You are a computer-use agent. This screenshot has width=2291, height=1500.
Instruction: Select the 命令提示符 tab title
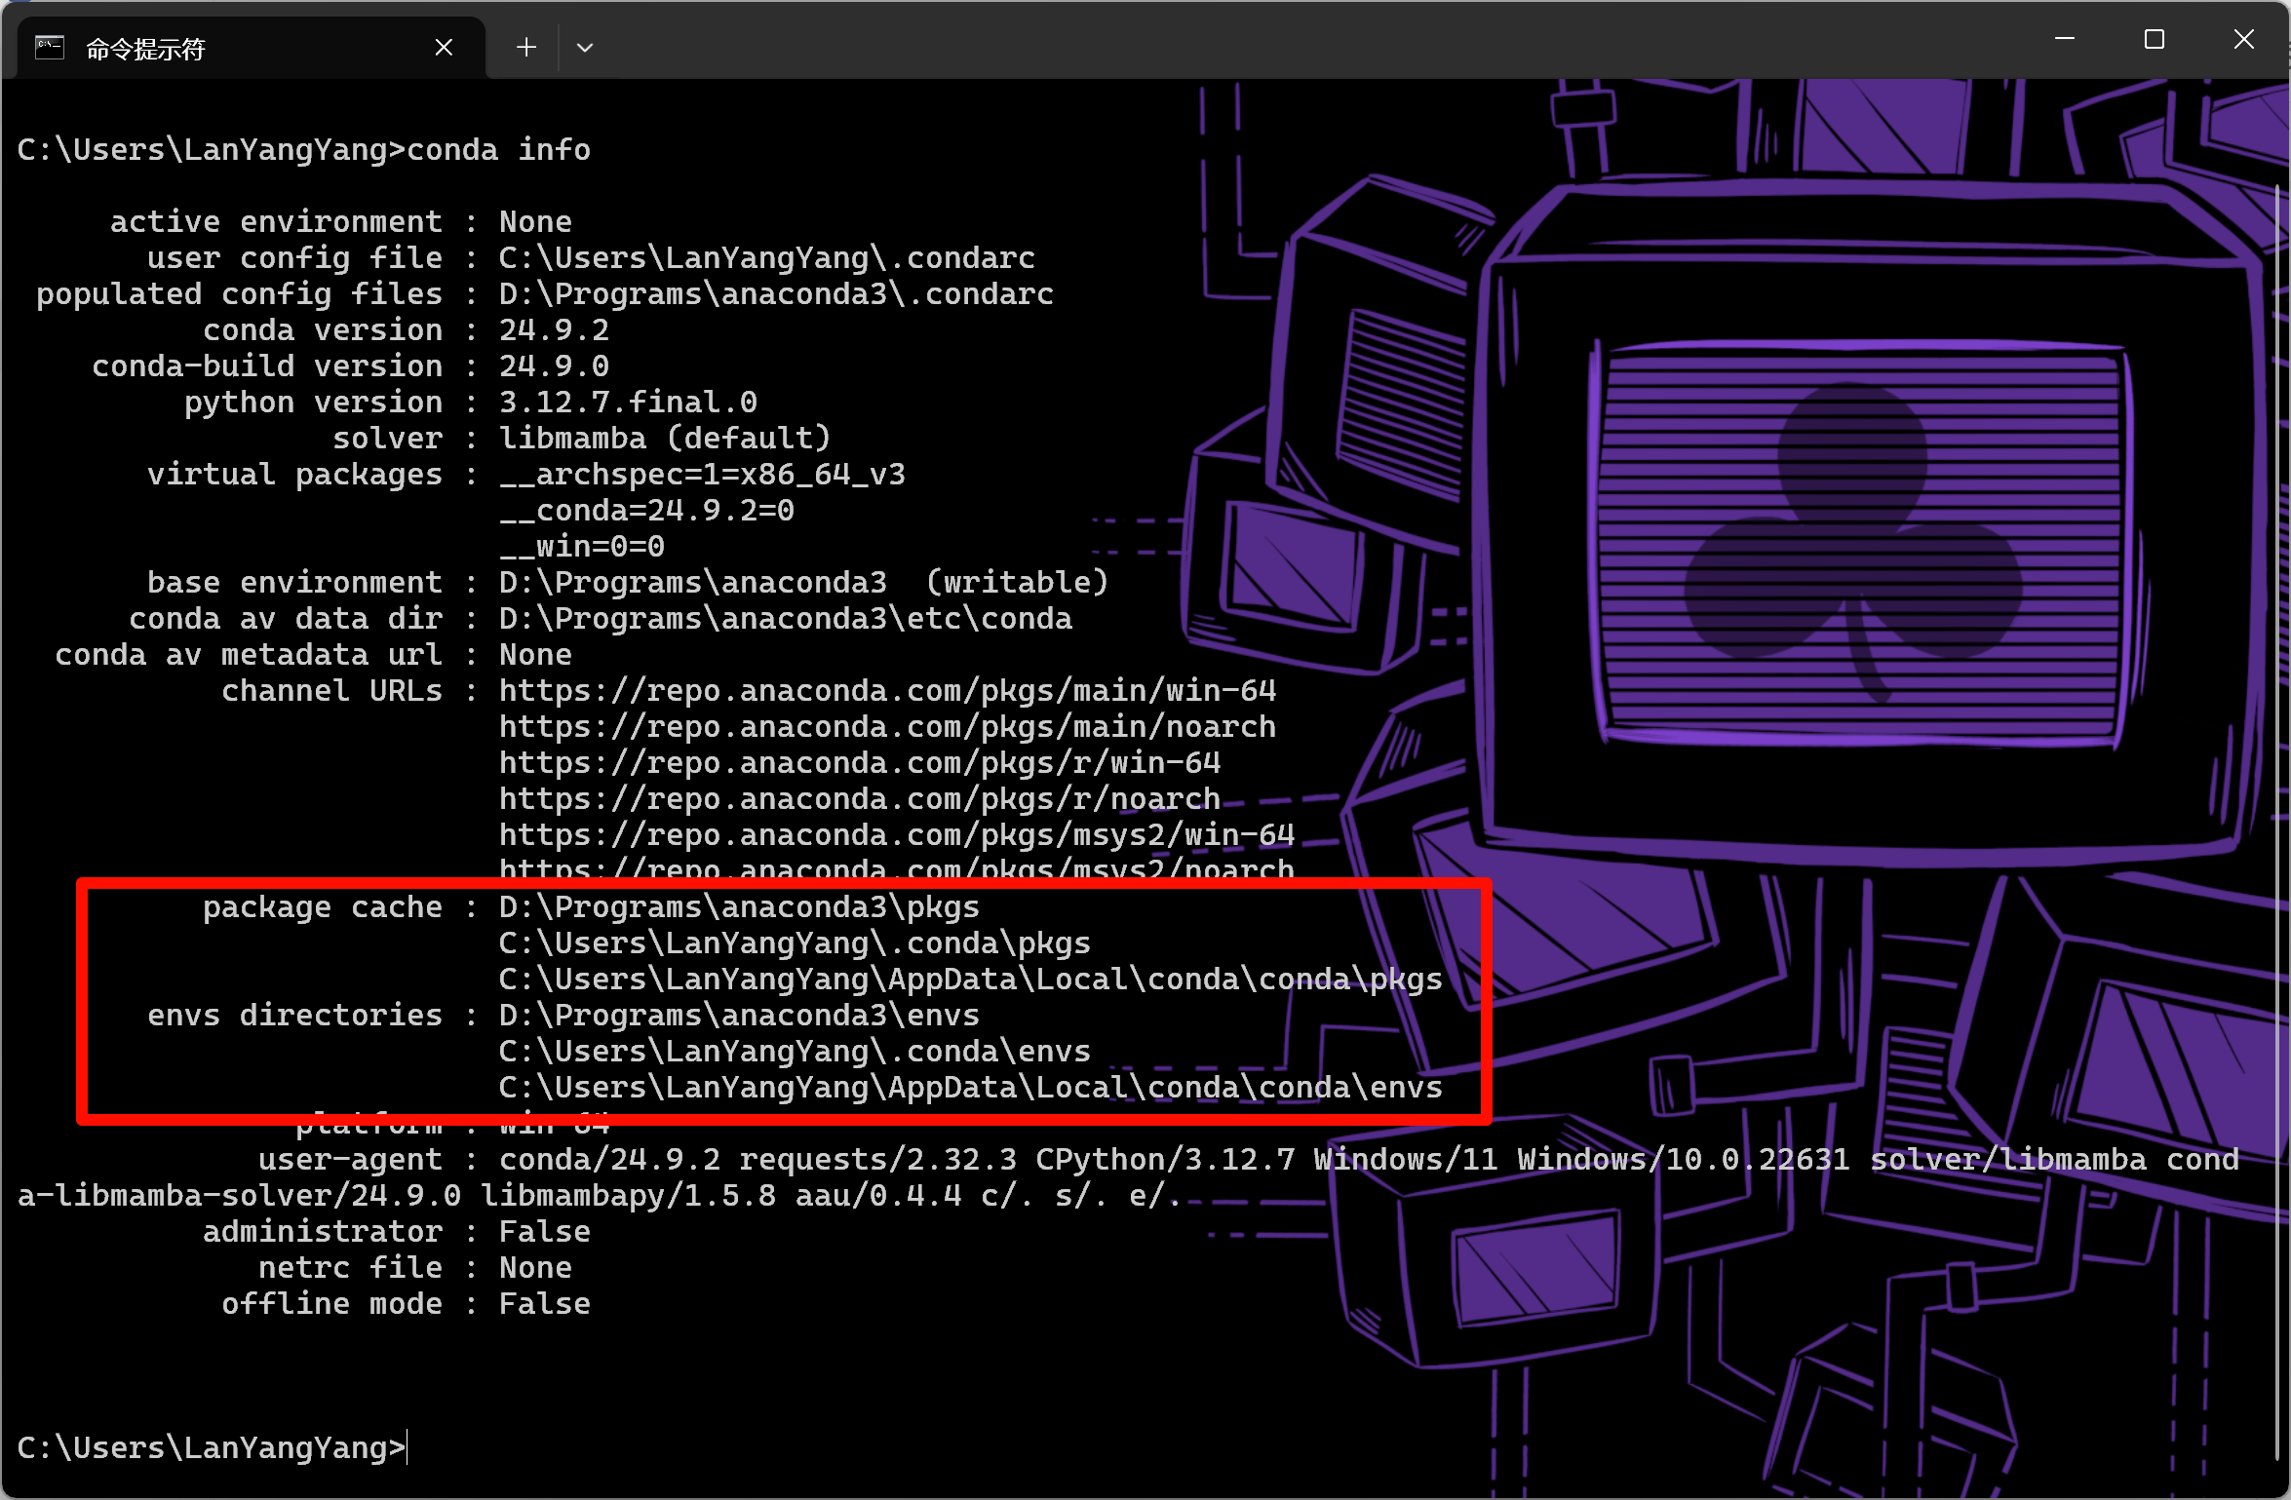pyautogui.click(x=145, y=49)
